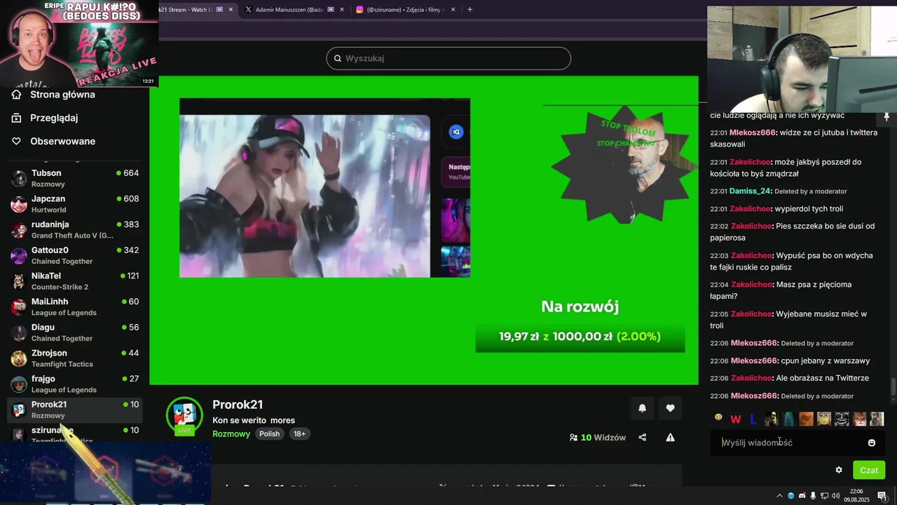Viewport: 897px width, 505px height.
Task: Click Zbrojson's avatar icon
Action: point(19,358)
